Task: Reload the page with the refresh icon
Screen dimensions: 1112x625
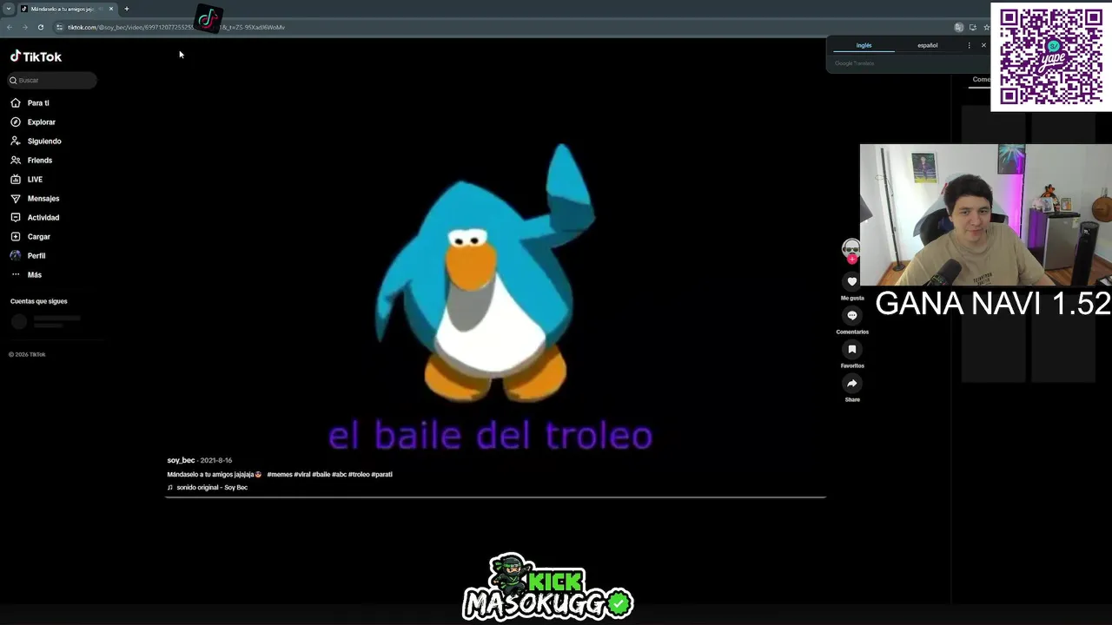Action: point(40,27)
